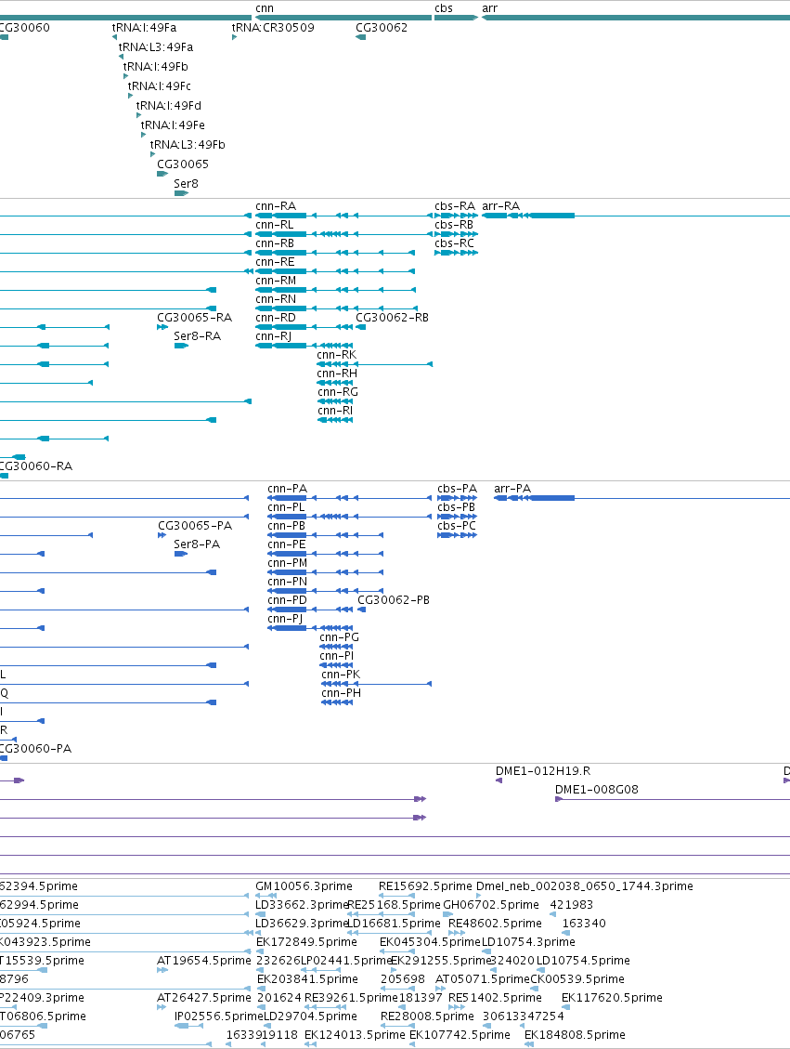Click the tRNA:I:49Fb gene label
This screenshot has height=1049, width=790.
tap(156, 66)
